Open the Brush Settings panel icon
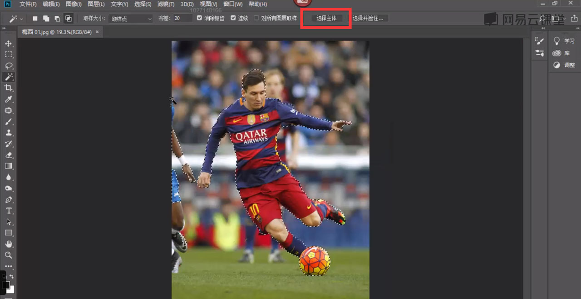The height and width of the screenshot is (299, 581). 540,41
